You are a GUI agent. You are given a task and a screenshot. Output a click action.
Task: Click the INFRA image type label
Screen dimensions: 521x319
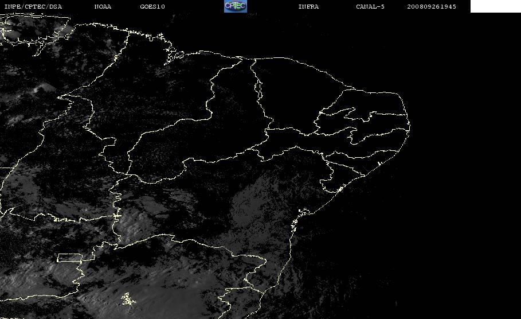pos(308,6)
